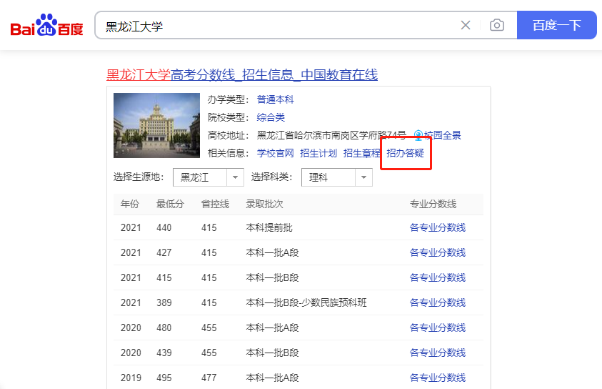The image size is (602, 389).
Task: Open the 学校官网 link
Action: [276, 153]
